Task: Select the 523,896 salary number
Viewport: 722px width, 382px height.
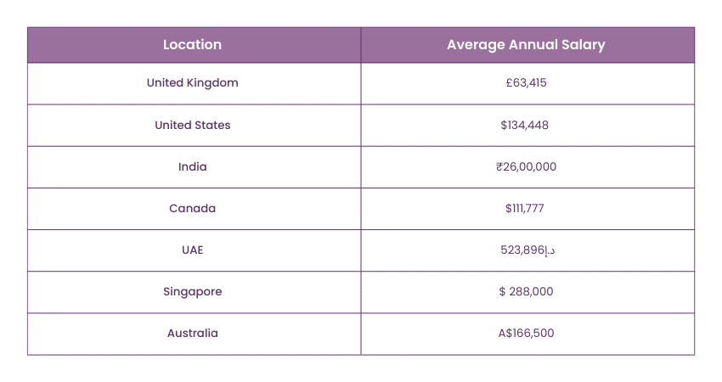Action: coord(520,250)
